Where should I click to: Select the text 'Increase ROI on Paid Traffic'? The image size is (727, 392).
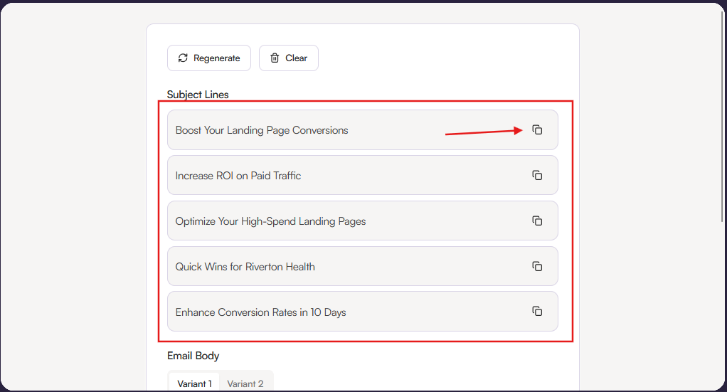pos(238,176)
